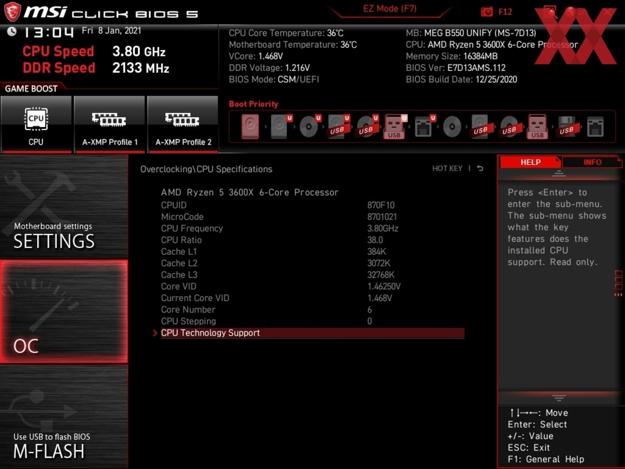This screenshot has width=625, height=469.
Task: Click the 32768K Cache L3 value
Action: [381, 275]
